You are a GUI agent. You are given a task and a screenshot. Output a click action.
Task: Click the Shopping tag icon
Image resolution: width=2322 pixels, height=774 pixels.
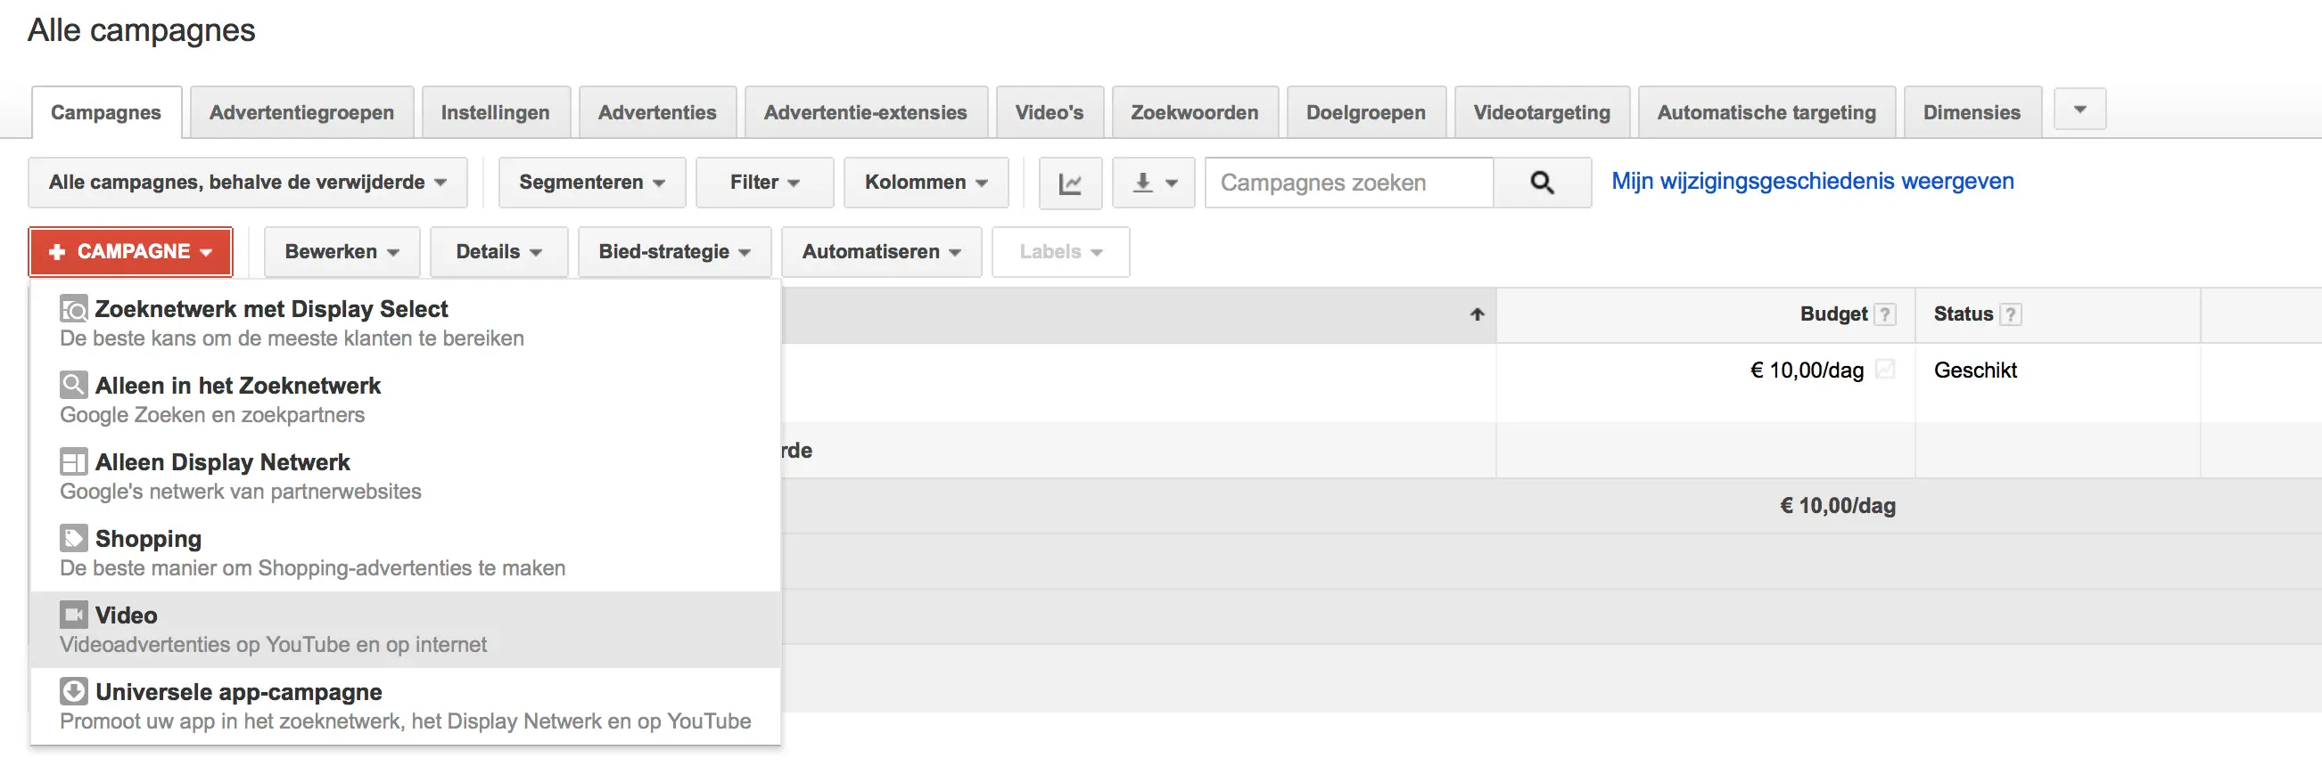pos(74,538)
